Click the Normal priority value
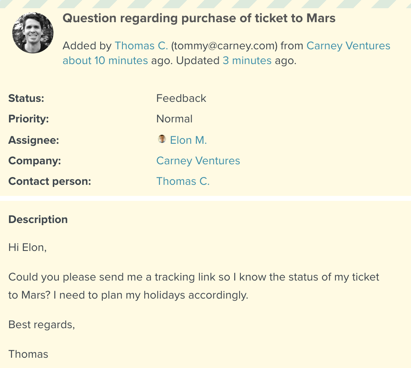The image size is (411, 368). click(x=174, y=119)
